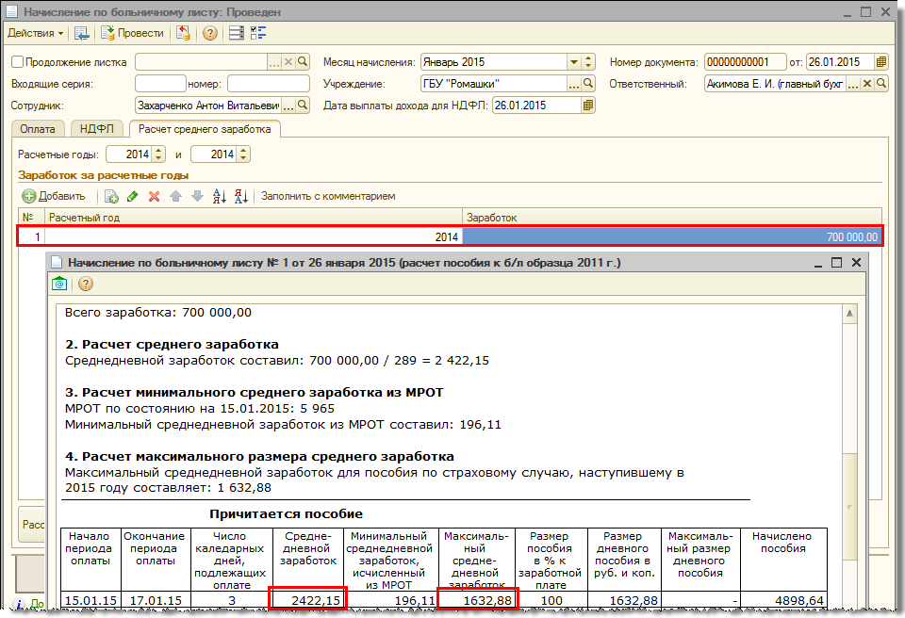Screen dimensions: 905x618
Task: Click Заполнить с комментарием
Action: click(x=328, y=196)
